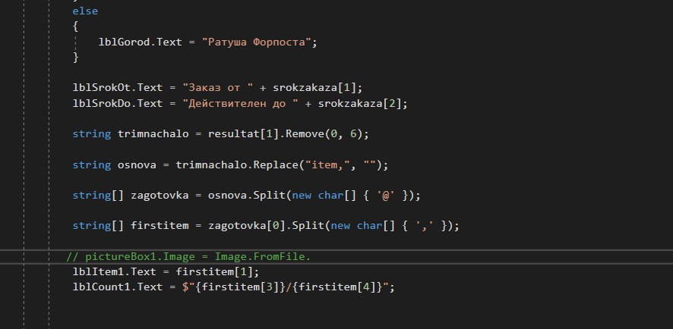Click the opening brace under else
The width and height of the screenshot is (673, 329).
75,27
